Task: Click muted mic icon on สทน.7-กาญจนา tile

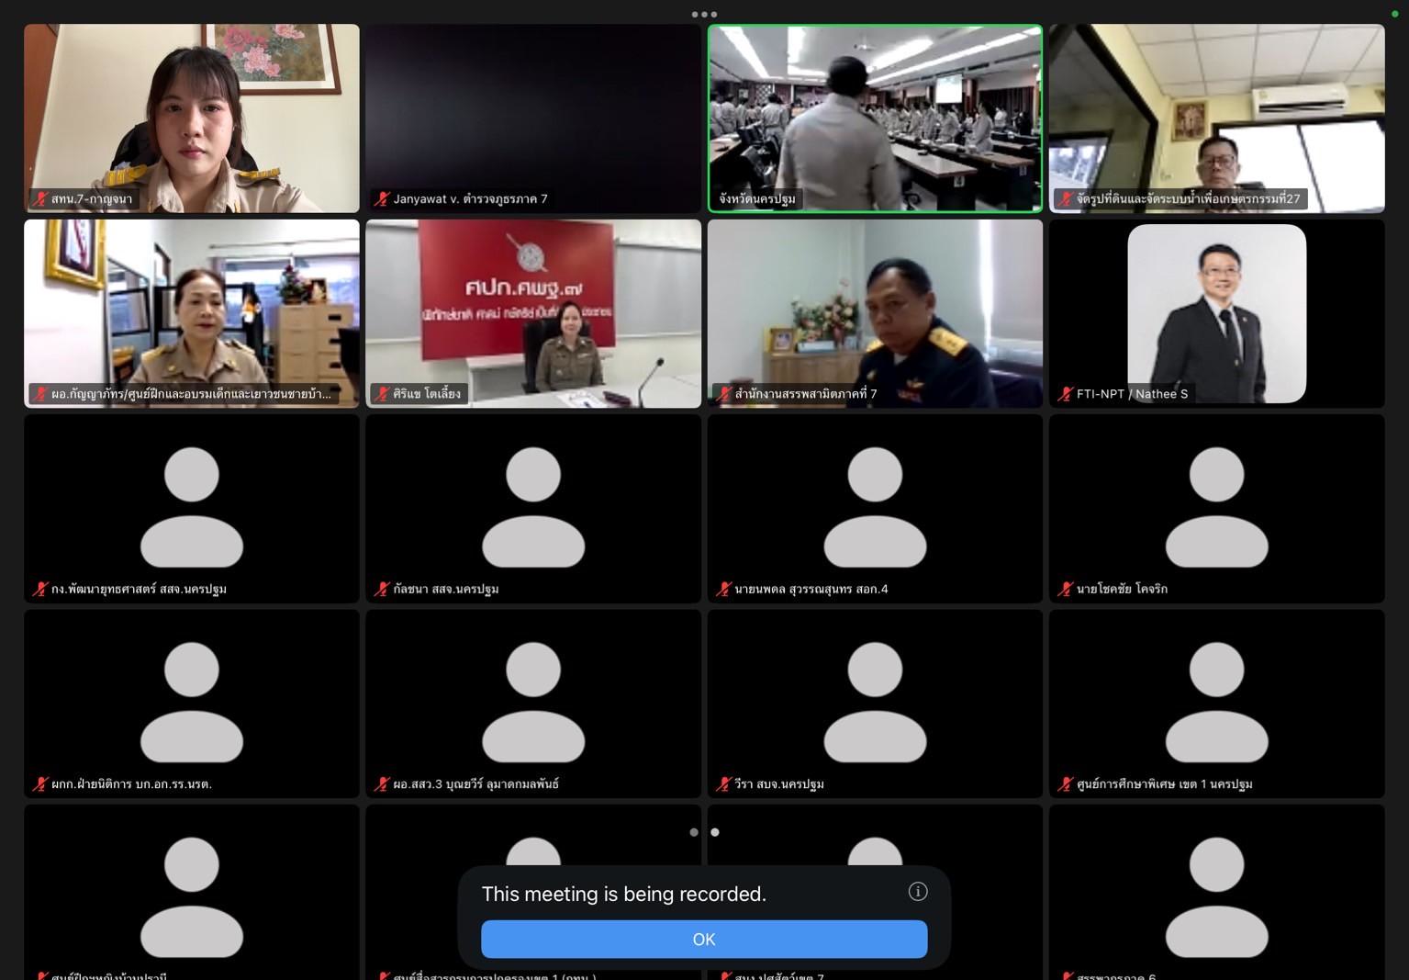Action: click(40, 198)
